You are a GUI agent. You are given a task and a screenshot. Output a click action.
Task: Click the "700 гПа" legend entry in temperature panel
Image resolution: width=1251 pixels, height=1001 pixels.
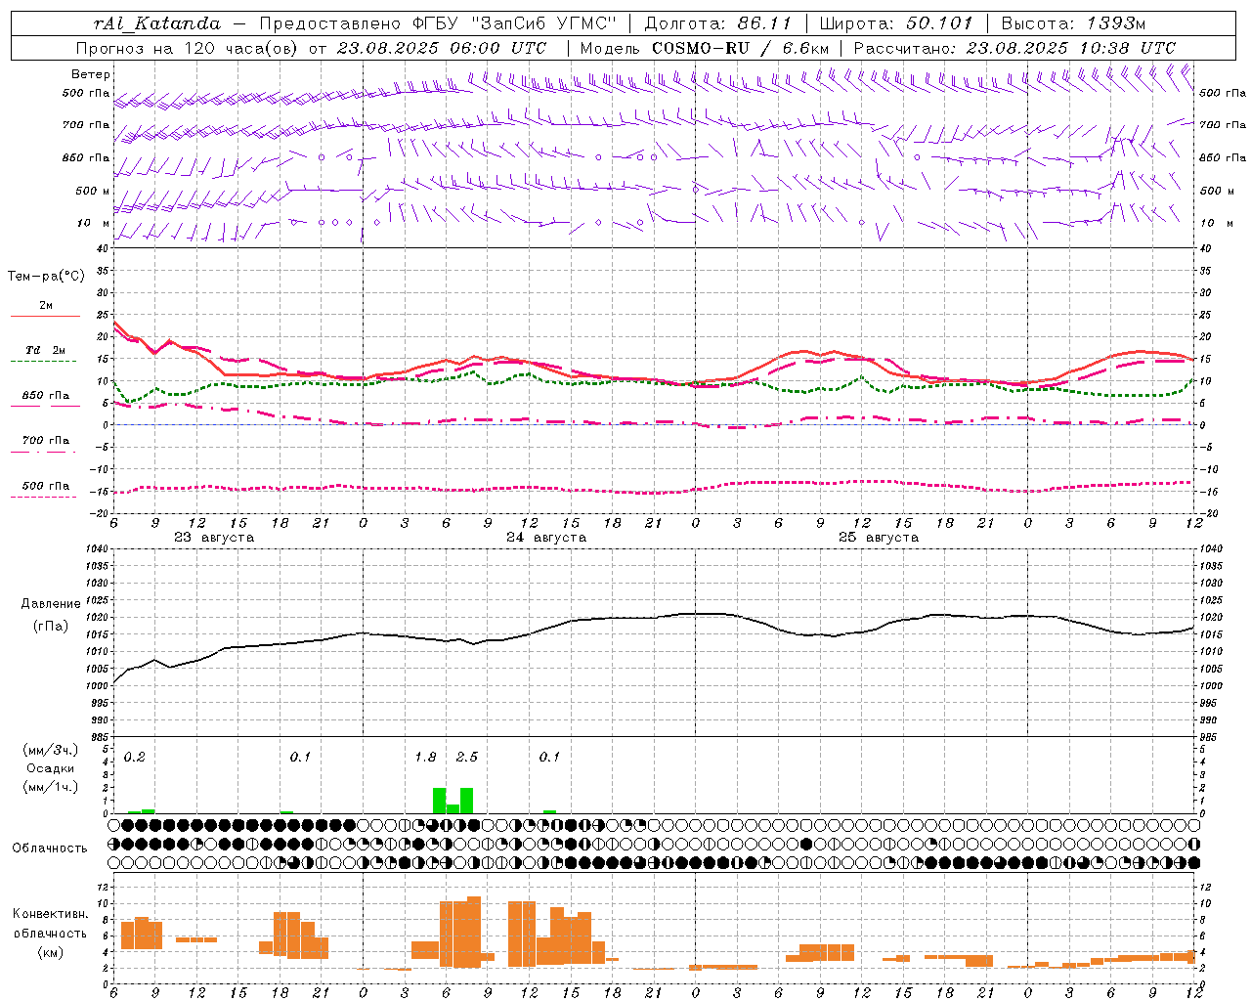pyautogui.click(x=46, y=440)
